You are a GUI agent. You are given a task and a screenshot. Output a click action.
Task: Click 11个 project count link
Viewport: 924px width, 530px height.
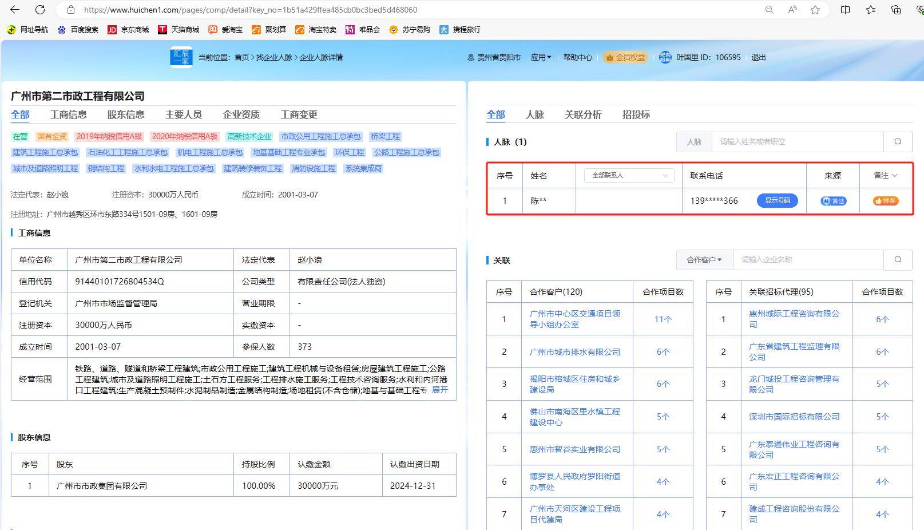coord(663,319)
